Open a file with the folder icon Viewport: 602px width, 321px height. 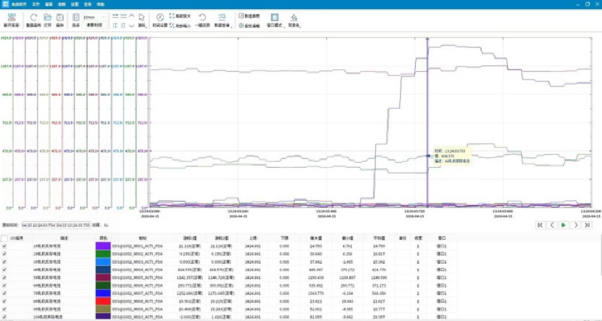pos(47,17)
